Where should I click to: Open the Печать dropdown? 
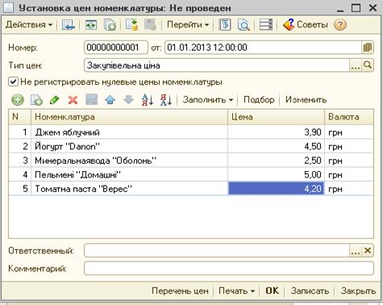click(236, 290)
